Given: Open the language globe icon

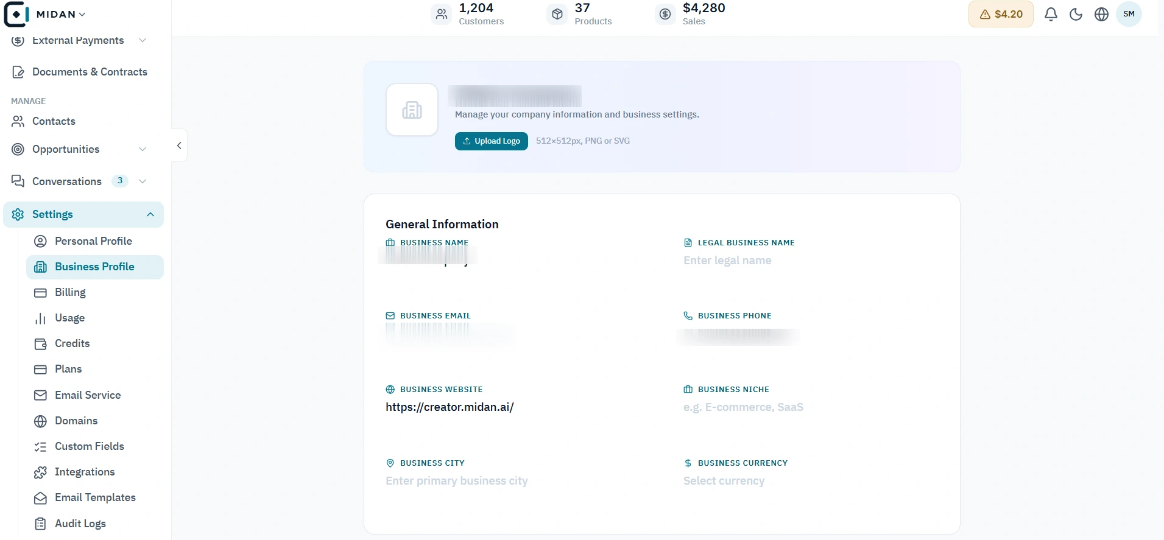Looking at the screenshot, I should pos(1101,14).
